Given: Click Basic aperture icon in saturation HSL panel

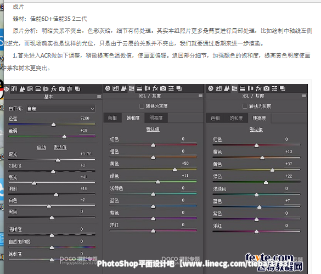Looking at the screenshot, I should tap(108, 88).
